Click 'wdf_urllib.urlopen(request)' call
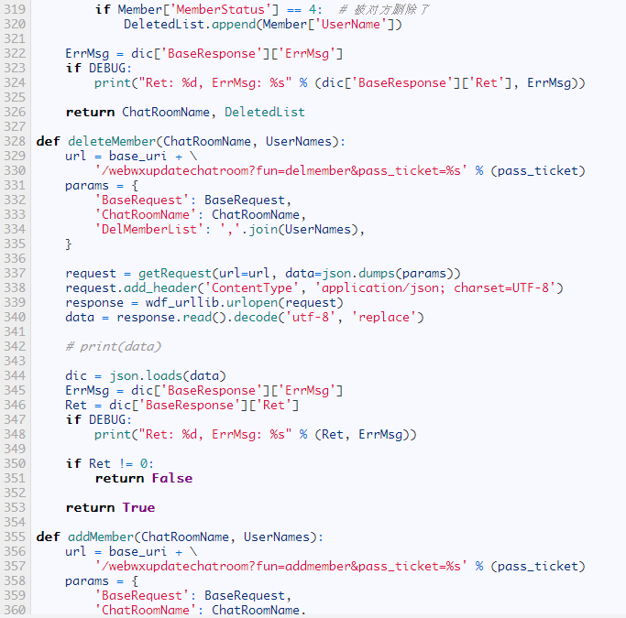Viewport: 626px width, 618px height. click(x=245, y=303)
